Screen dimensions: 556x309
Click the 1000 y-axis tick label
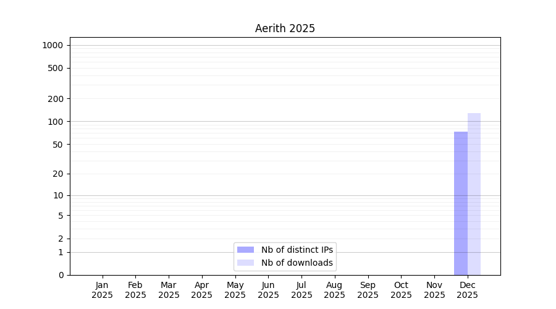(x=53, y=45)
